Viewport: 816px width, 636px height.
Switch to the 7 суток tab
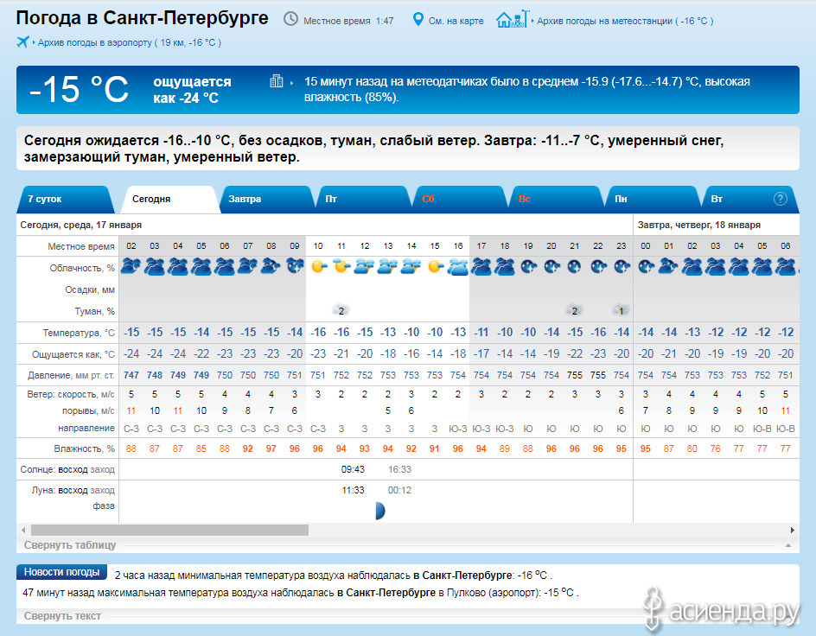tap(65, 199)
